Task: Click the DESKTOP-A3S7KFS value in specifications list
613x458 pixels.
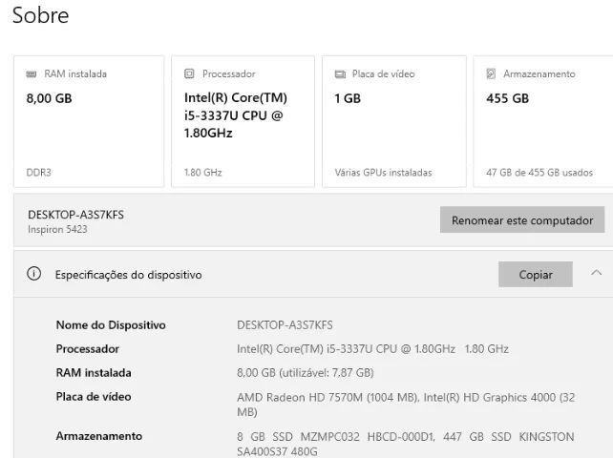Action: point(285,324)
